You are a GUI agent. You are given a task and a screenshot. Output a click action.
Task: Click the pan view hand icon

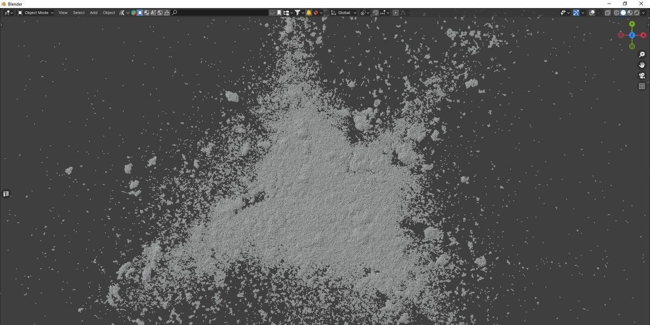coord(642,65)
